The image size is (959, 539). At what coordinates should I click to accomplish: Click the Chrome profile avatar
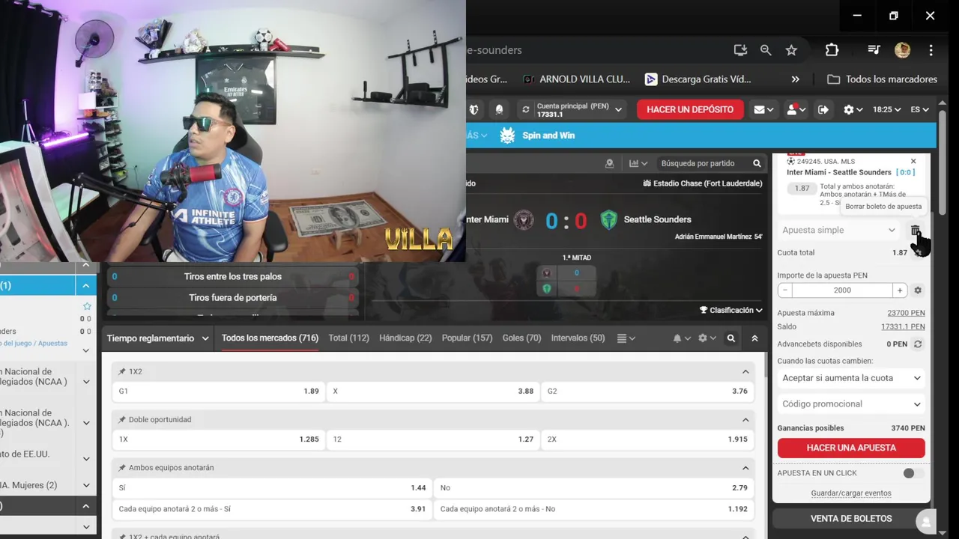coord(902,50)
